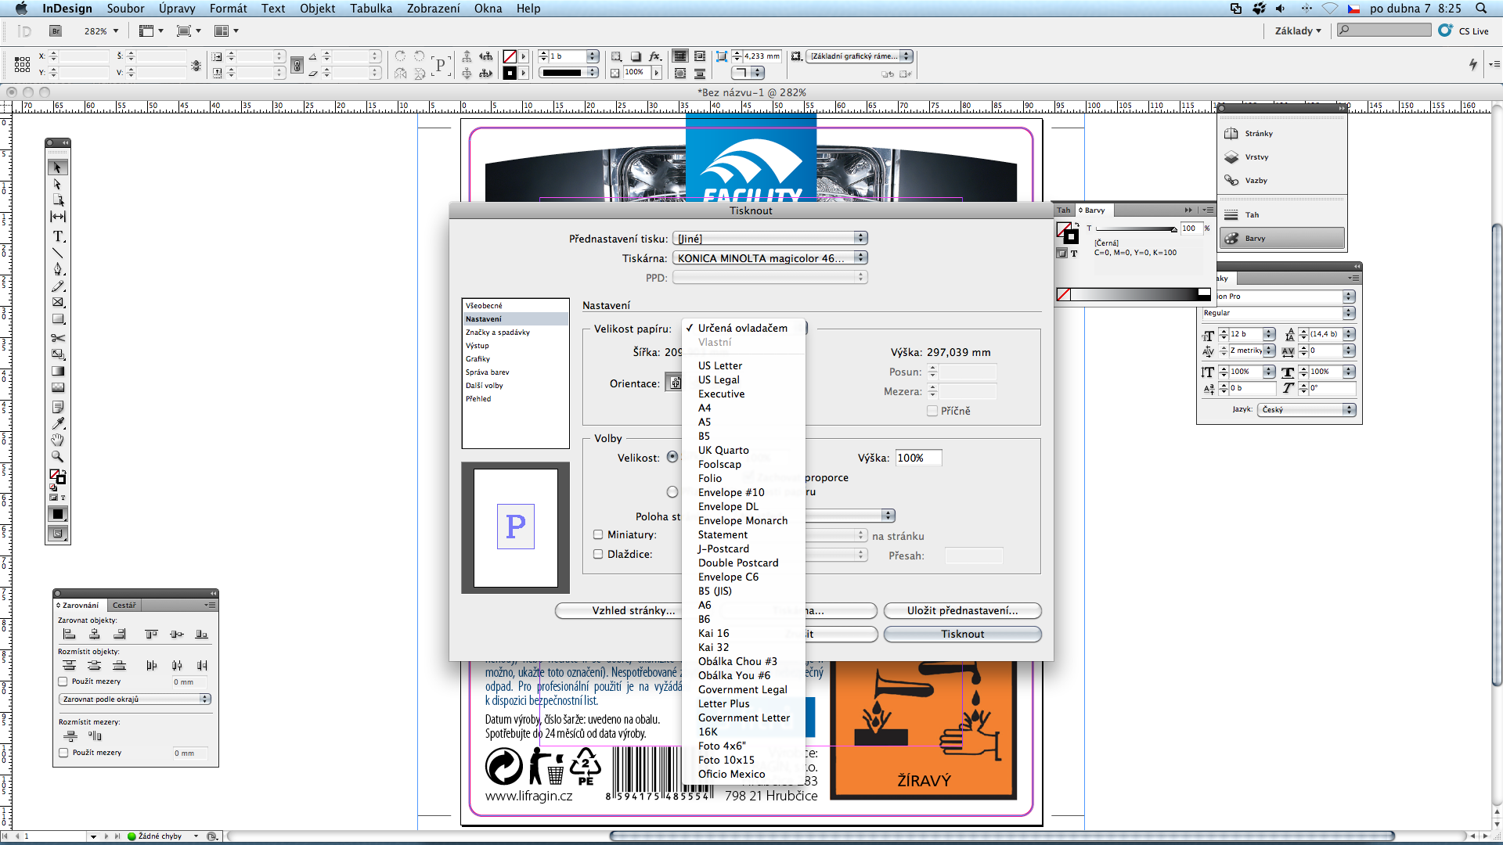This screenshot has height=845, width=1503.
Task: Click the Tisknout print button
Action: tap(962, 635)
